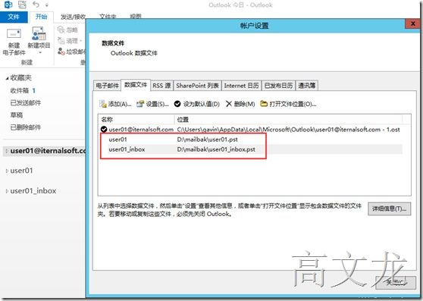
Task: Select the 数据文件 tab
Action: tap(136, 85)
